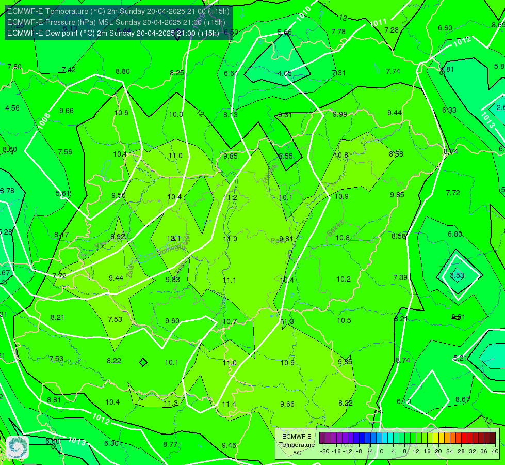Click the Zala county label

[x=131, y=271]
